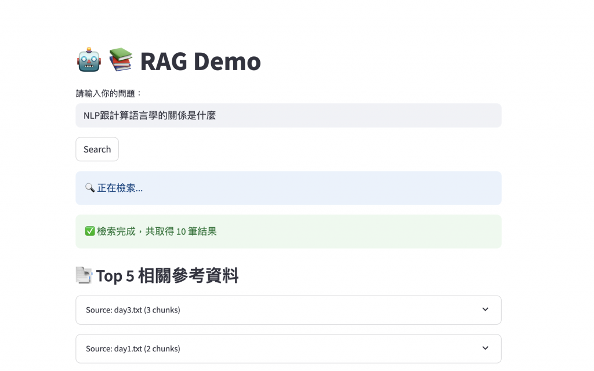Click the magnifier icon in 正在檢索 banner

(90, 188)
